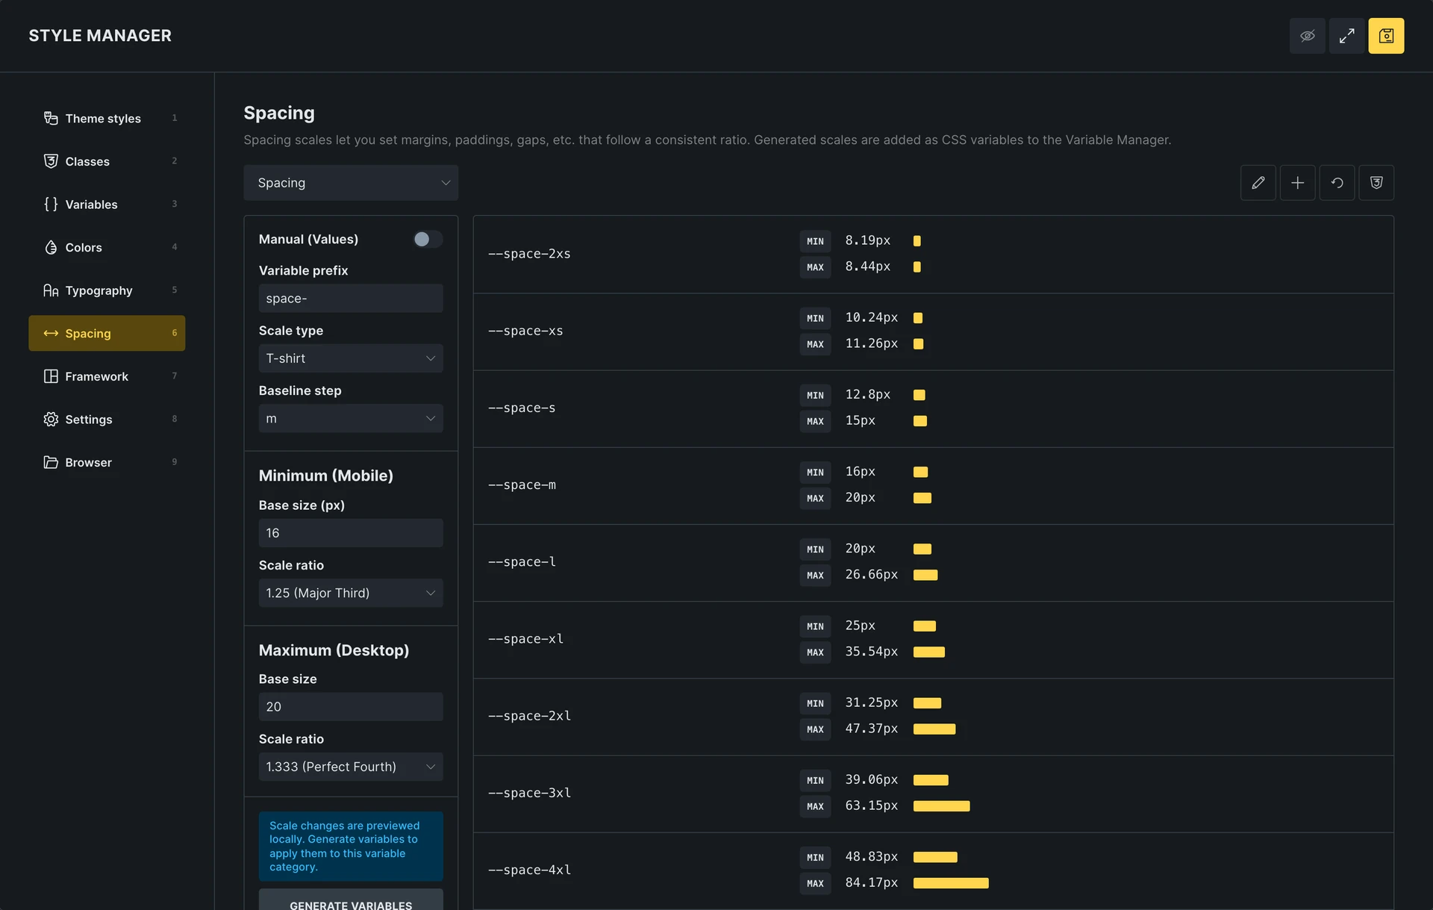Screen dimensions: 1433x910
Task: Click the expand fullscreen arrows icon
Action: coord(1346,36)
